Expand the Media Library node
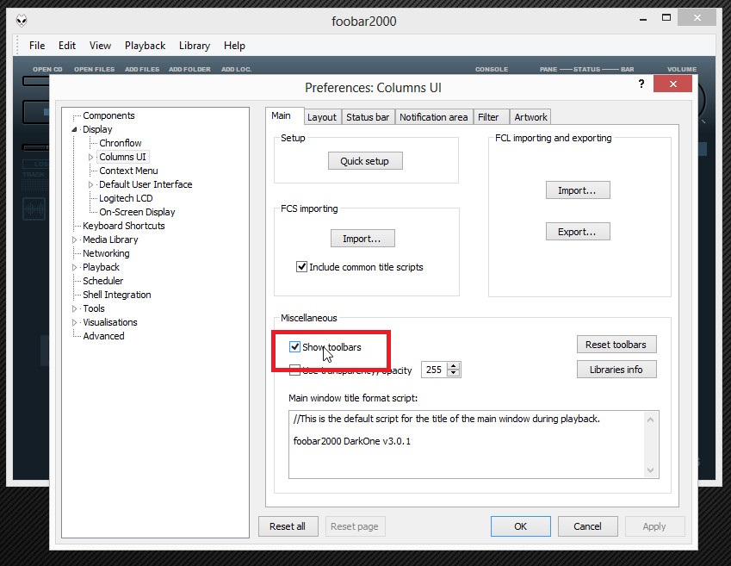 click(x=74, y=239)
